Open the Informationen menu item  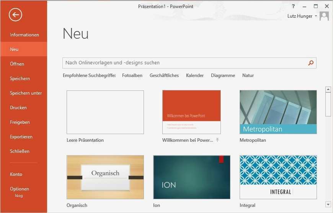tap(24, 34)
